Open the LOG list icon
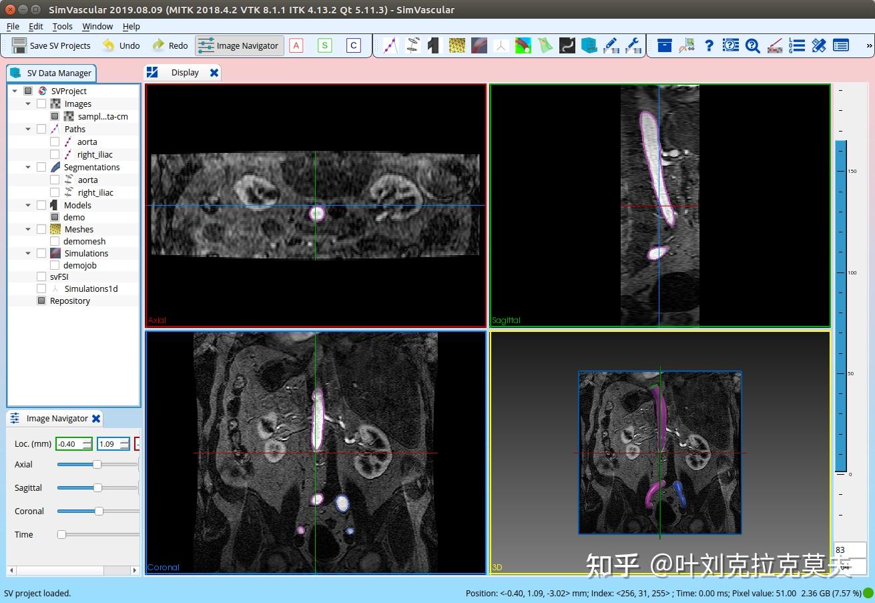 797,45
